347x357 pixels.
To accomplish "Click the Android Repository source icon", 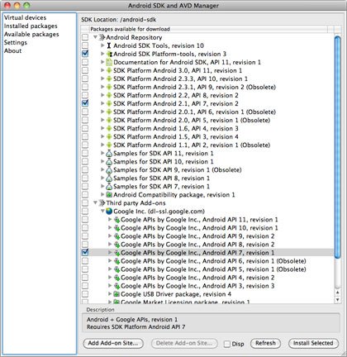I will (102, 37).
